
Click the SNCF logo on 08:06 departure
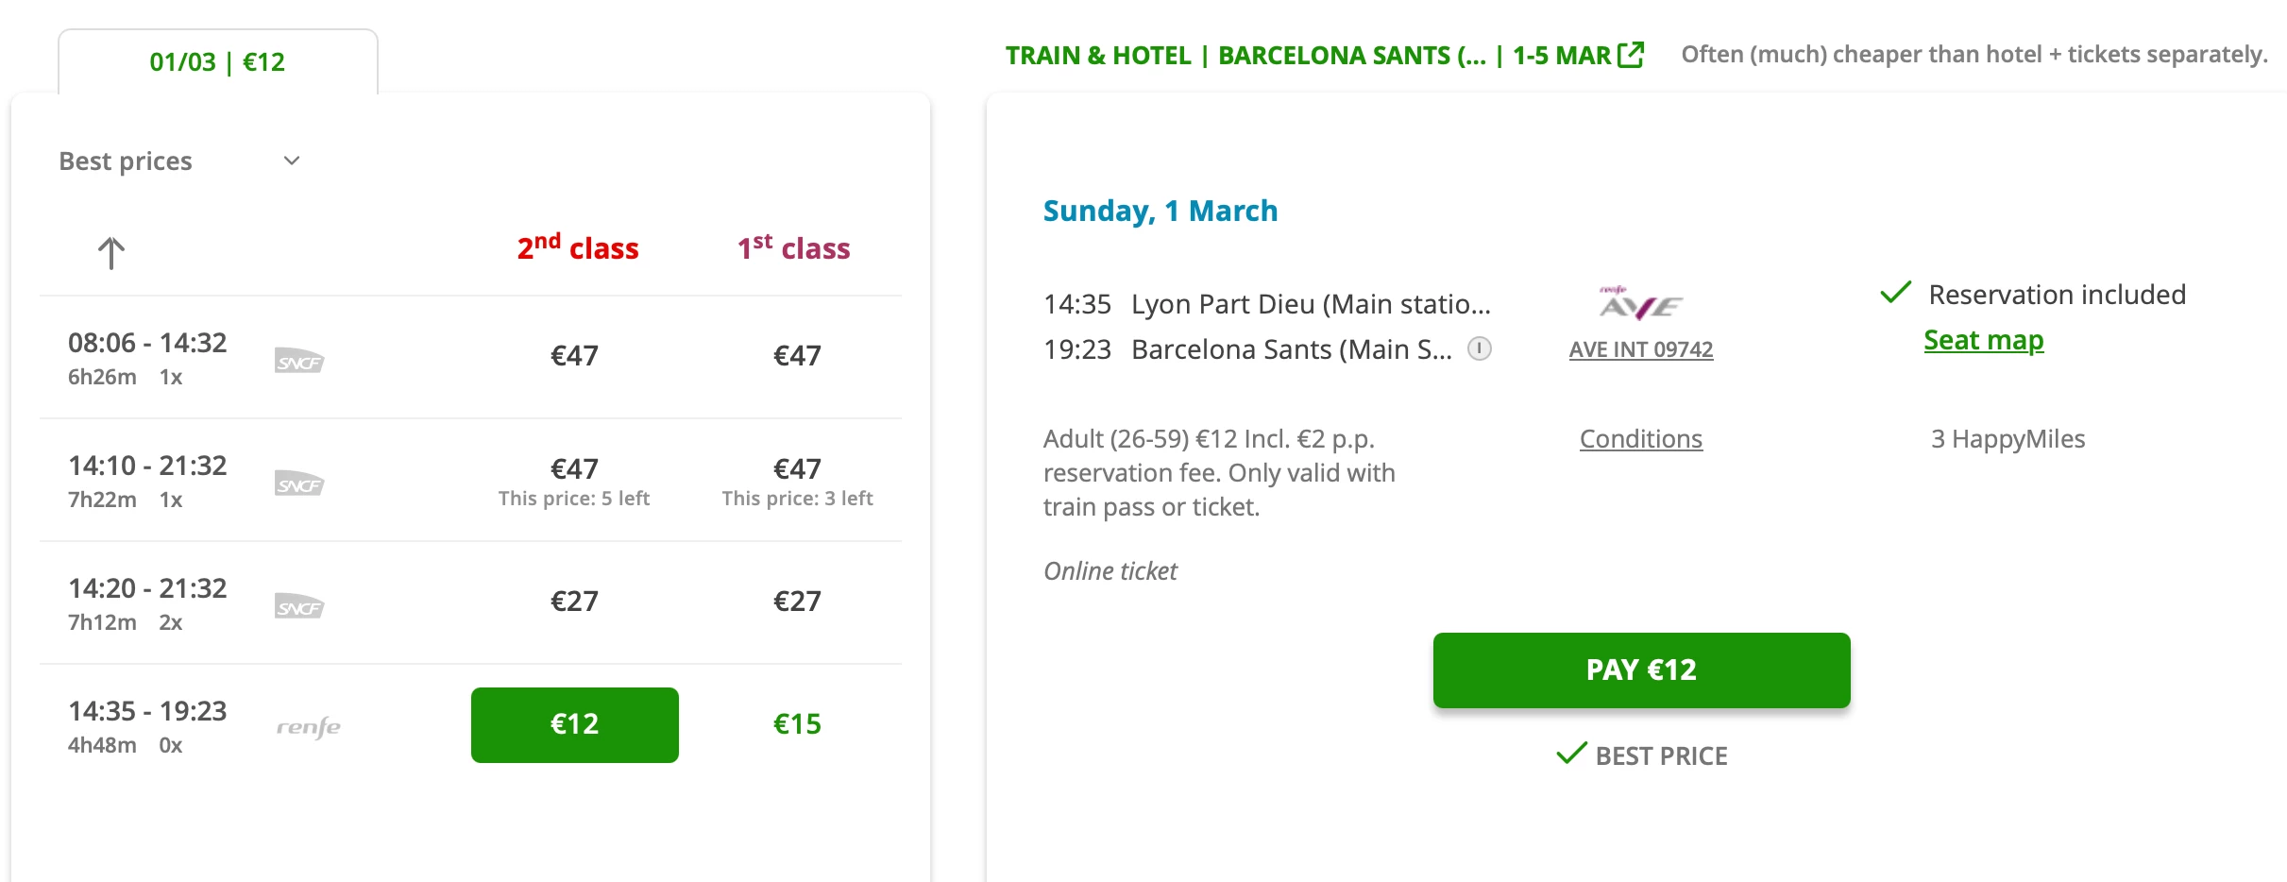299,361
